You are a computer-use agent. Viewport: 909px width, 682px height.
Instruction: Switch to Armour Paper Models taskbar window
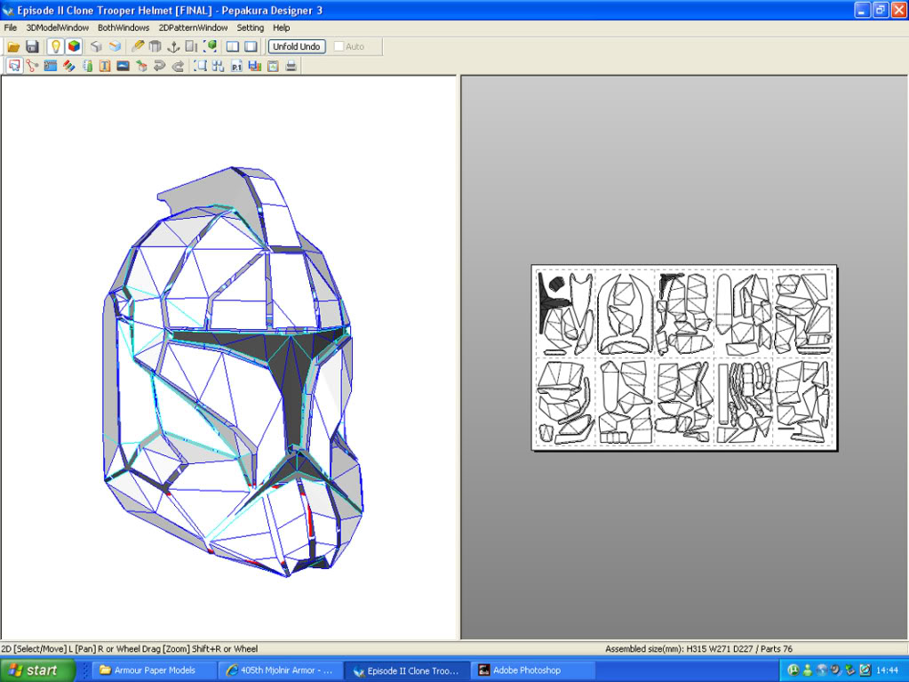tap(155, 670)
